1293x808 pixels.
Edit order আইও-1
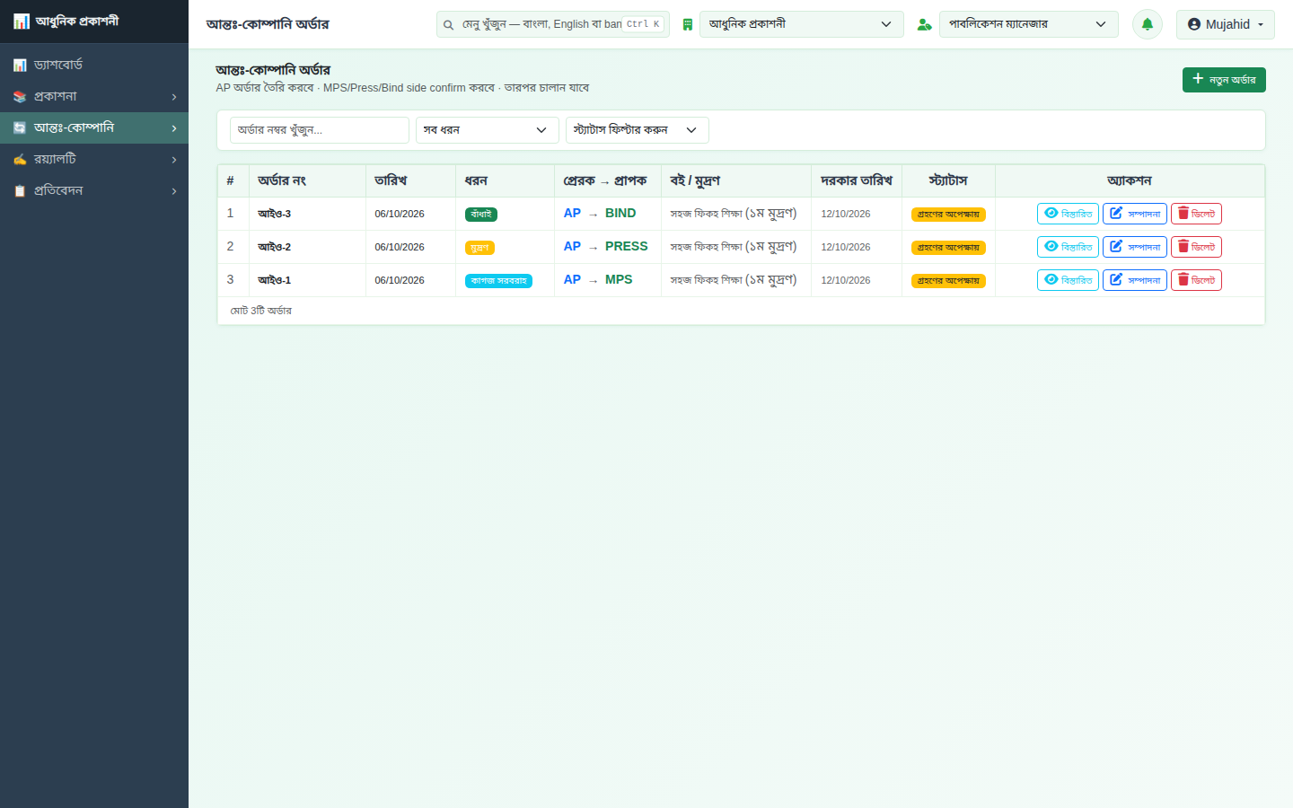point(1135,280)
